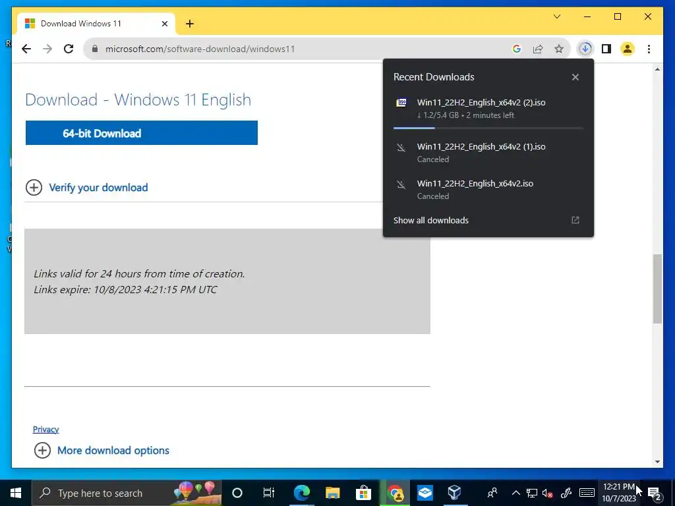Click canceled Win11_22H2_English_x64v2.iso entry
Screen dimensions: 675x506
[x=488, y=190]
